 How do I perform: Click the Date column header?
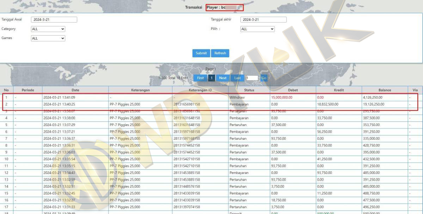click(75, 90)
